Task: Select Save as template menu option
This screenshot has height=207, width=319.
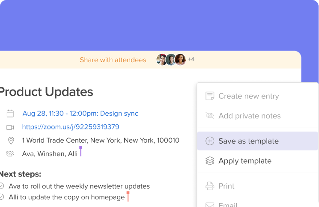Action: point(257,141)
